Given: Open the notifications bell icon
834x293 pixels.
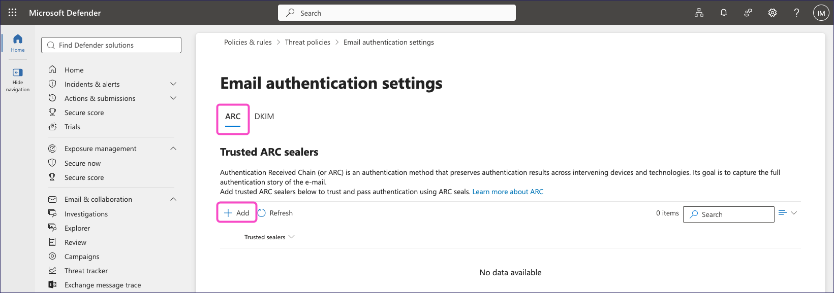Looking at the screenshot, I should pyautogui.click(x=724, y=13).
